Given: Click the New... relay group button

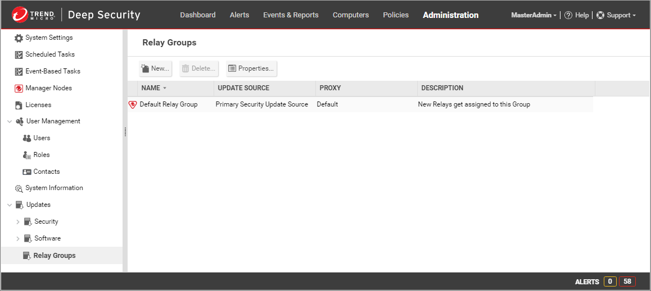Looking at the screenshot, I should coord(155,68).
